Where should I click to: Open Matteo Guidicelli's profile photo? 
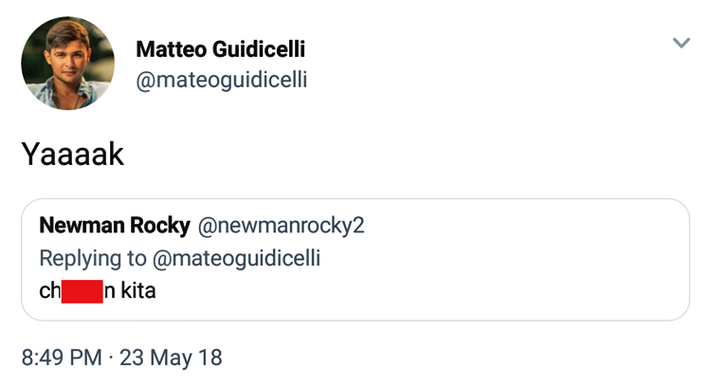(67, 63)
